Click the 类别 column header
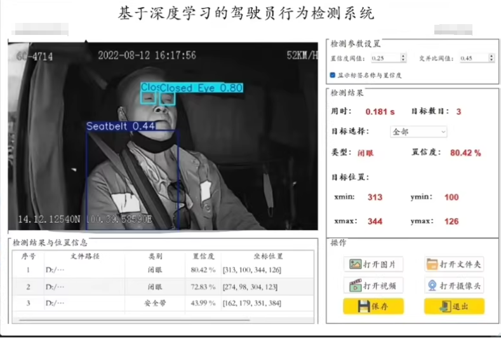This screenshot has height=338, width=501. (155, 256)
